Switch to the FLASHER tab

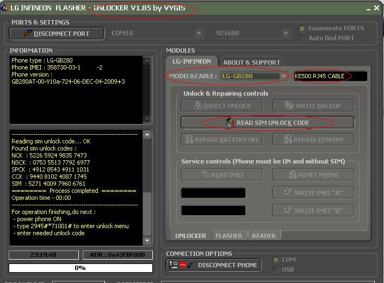tap(229, 236)
